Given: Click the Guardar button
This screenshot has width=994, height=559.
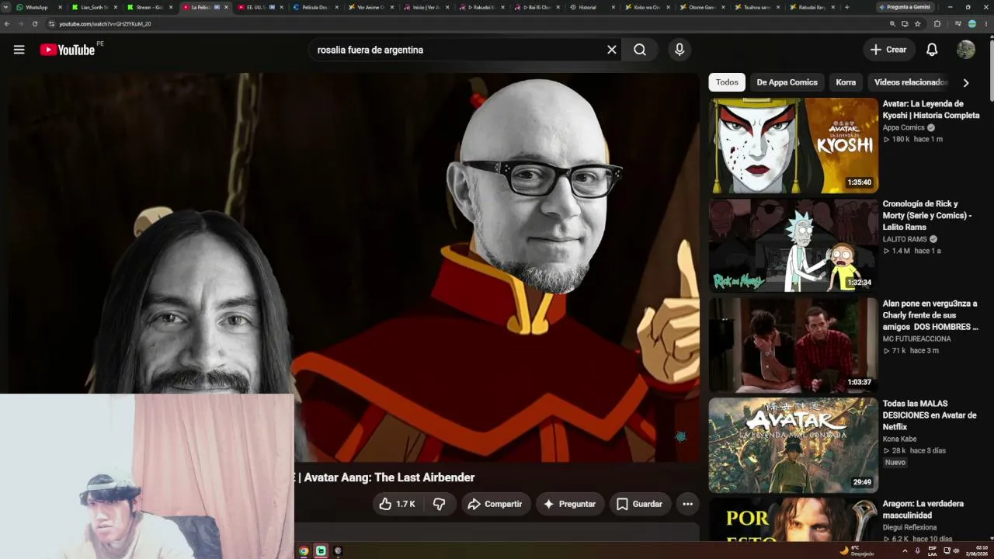Looking at the screenshot, I should click(x=640, y=504).
